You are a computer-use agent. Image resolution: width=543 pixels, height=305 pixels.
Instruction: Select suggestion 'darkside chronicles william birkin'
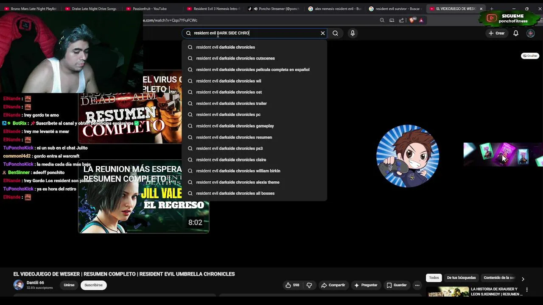click(255, 171)
